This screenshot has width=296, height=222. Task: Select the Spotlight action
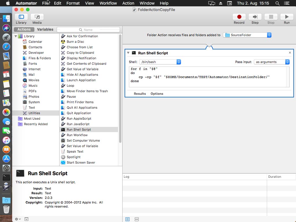(x=73, y=157)
